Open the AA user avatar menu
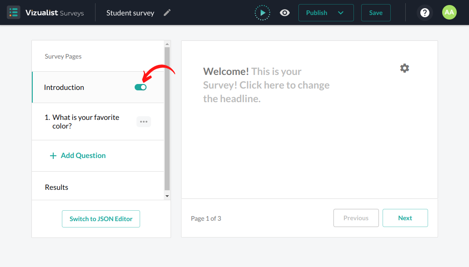The height and width of the screenshot is (267, 469). pyautogui.click(x=449, y=13)
